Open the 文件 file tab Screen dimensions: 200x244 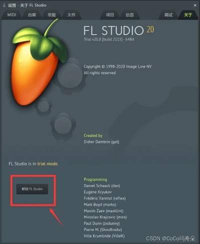pyautogui.click(x=71, y=15)
